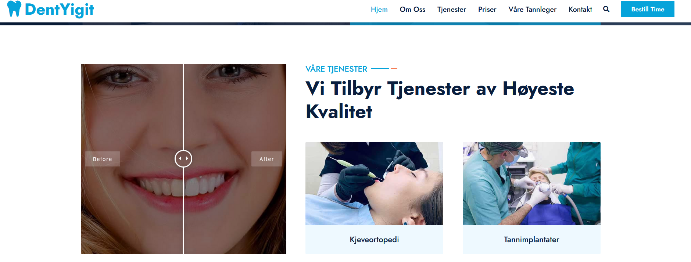Screen dimensions: 691x262
Task: Click the VÅRE TJENESTER section label
Action: [x=336, y=69]
